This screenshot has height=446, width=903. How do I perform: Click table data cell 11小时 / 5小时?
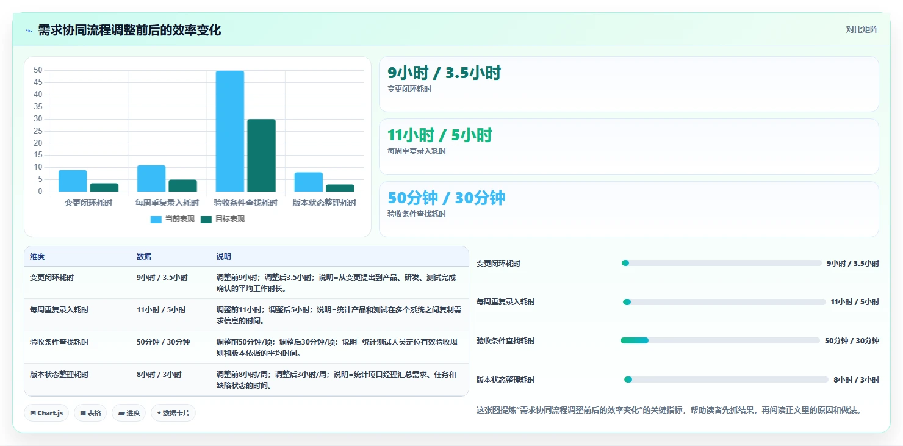click(161, 310)
